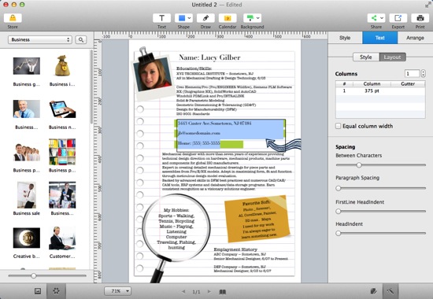Open the Shape tool dropdown arrow

coord(190,18)
